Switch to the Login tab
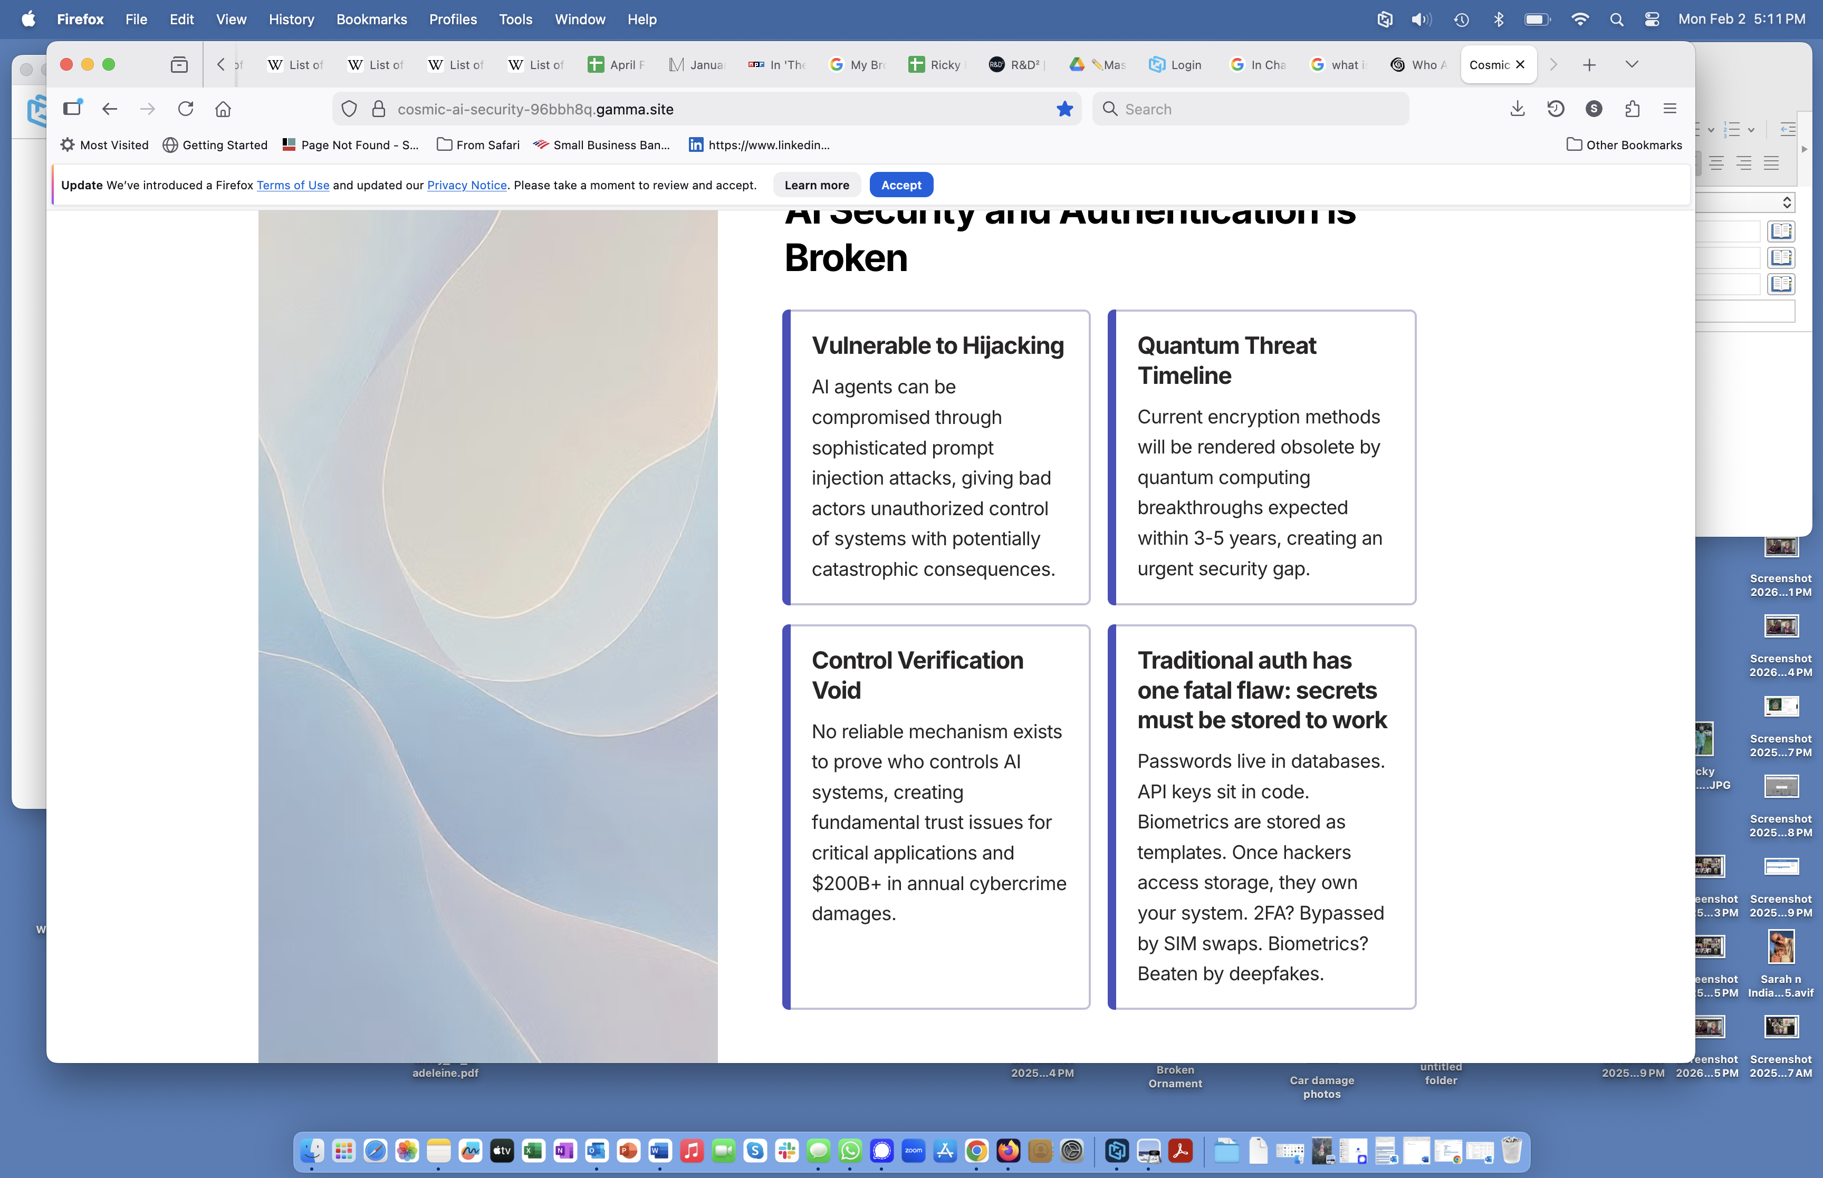Viewport: 1823px width, 1178px height. (1176, 65)
